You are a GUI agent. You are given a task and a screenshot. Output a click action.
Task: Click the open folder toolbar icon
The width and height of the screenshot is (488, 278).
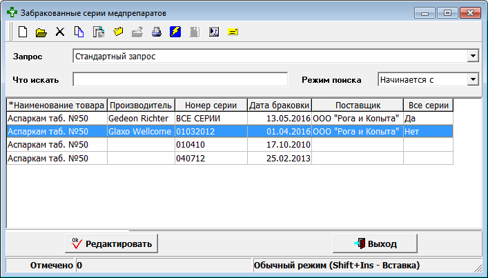coord(41,32)
